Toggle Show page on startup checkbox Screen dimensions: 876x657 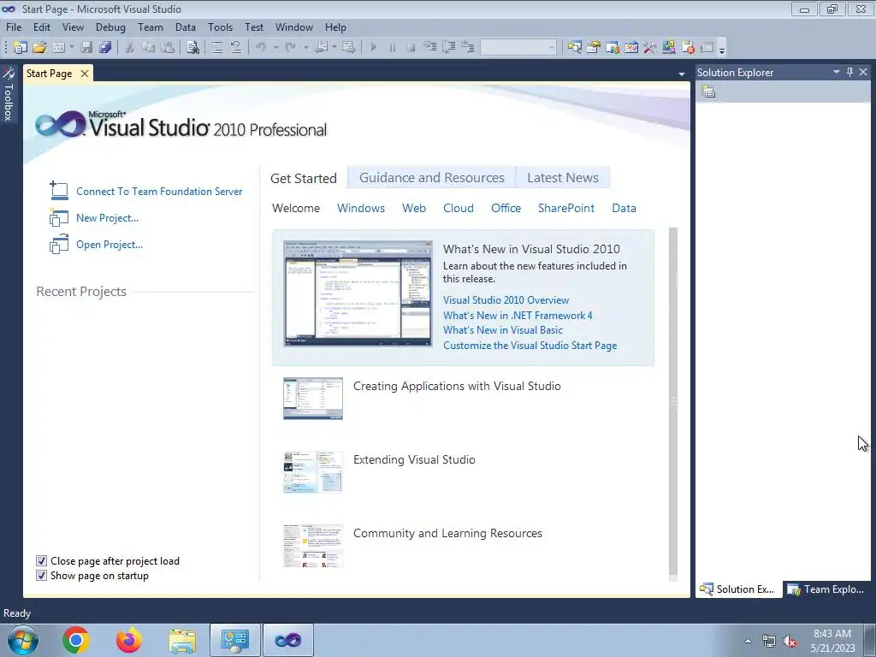click(x=41, y=576)
